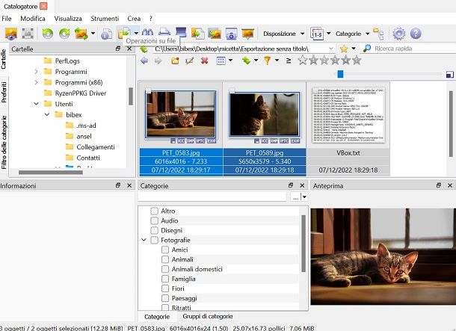Click the rename pencil icon
The image size is (456, 331).
pos(190,61)
